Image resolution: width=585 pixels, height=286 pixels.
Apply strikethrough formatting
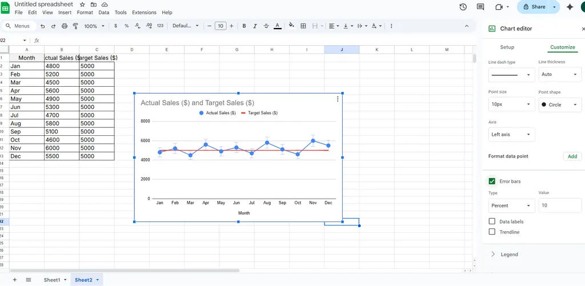[x=266, y=26]
